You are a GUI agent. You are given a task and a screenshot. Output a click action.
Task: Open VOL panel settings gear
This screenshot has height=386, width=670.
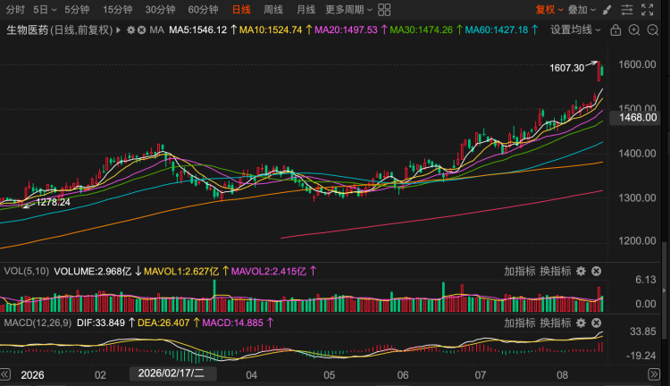click(x=581, y=271)
